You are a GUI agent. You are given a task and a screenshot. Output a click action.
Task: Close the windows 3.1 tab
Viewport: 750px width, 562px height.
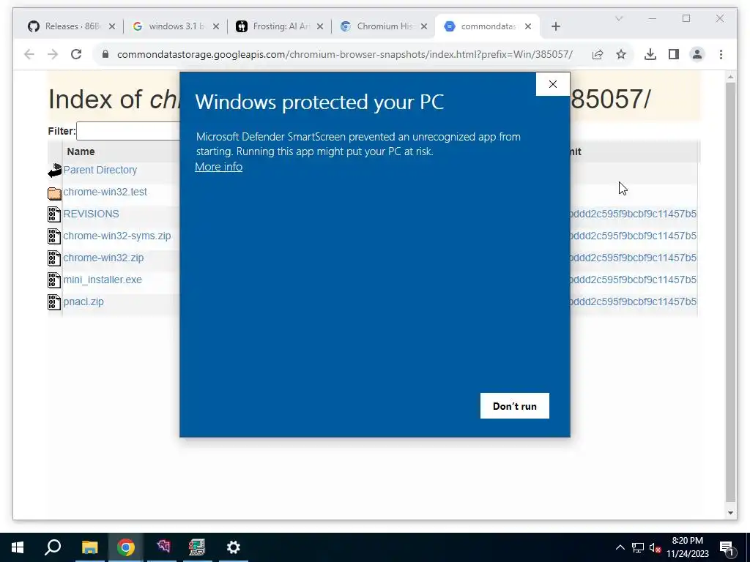[x=216, y=26]
